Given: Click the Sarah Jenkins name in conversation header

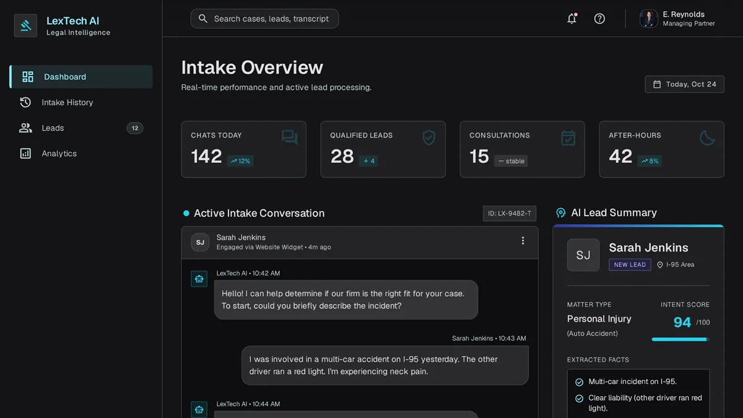Looking at the screenshot, I should [241, 237].
